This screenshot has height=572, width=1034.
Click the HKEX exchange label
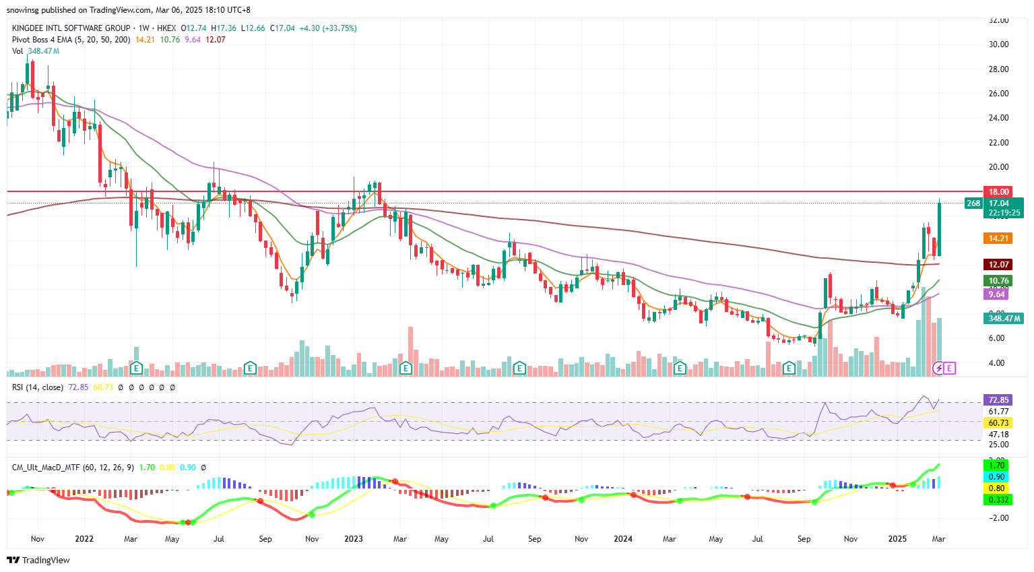(166, 28)
